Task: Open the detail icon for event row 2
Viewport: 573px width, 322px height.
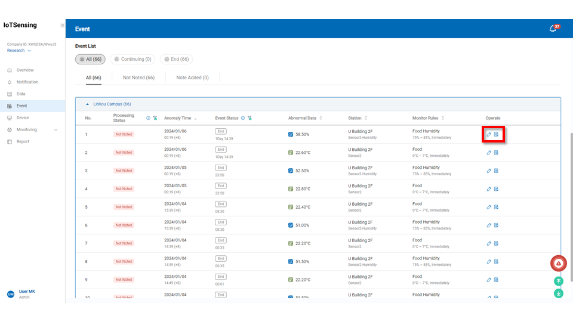Action: [x=496, y=153]
